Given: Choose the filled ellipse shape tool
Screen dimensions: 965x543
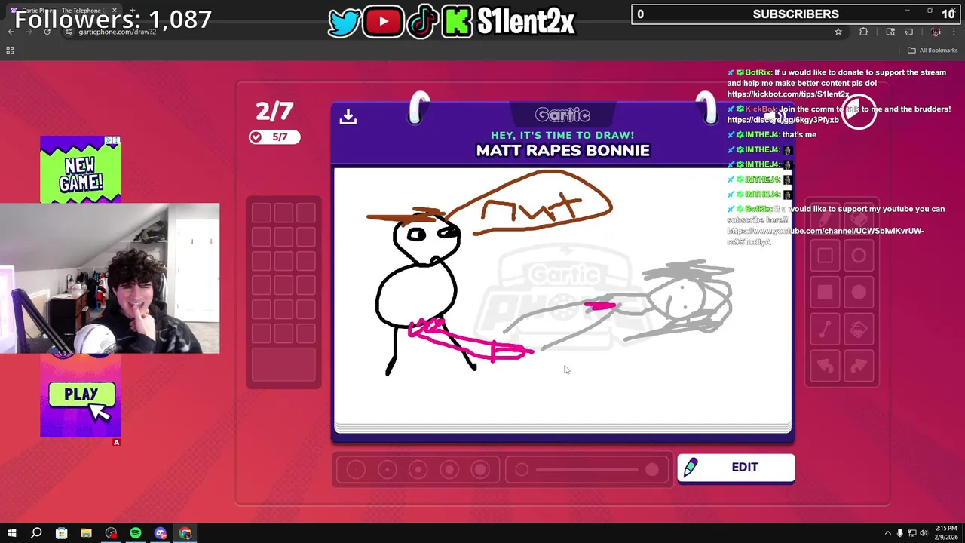Looking at the screenshot, I should [859, 293].
